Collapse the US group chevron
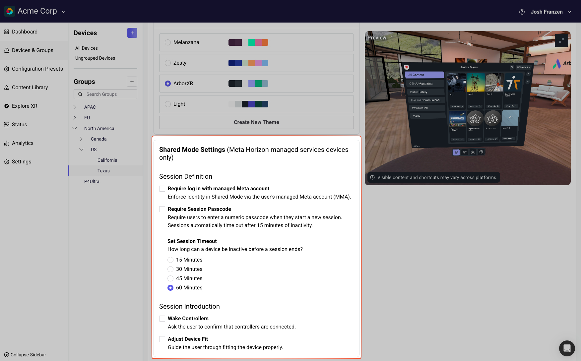 (x=81, y=150)
